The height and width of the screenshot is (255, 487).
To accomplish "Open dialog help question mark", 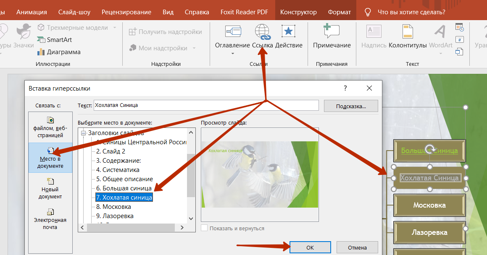I will point(345,88).
